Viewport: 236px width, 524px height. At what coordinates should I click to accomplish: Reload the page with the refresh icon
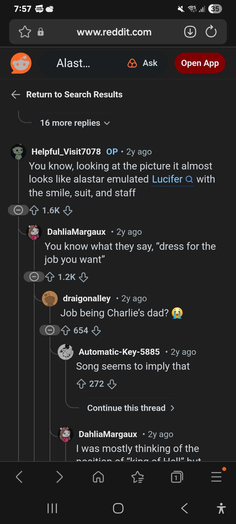click(211, 32)
